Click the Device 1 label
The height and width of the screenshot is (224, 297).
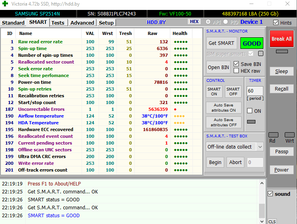point(251,22)
